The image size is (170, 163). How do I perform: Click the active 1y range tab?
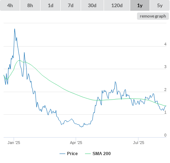(140, 5)
